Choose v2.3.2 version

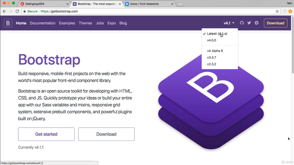[x=211, y=64]
